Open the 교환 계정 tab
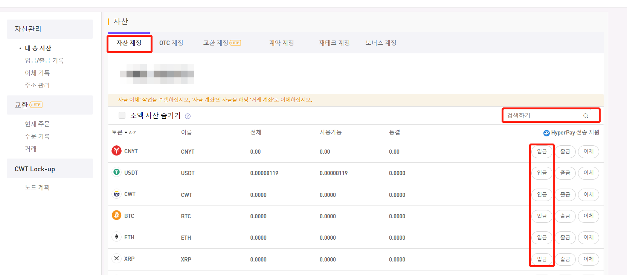 [x=216, y=43]
